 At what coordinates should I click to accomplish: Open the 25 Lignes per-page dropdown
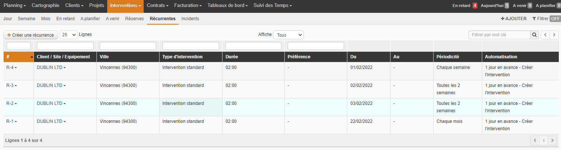(x=69, y=35)
